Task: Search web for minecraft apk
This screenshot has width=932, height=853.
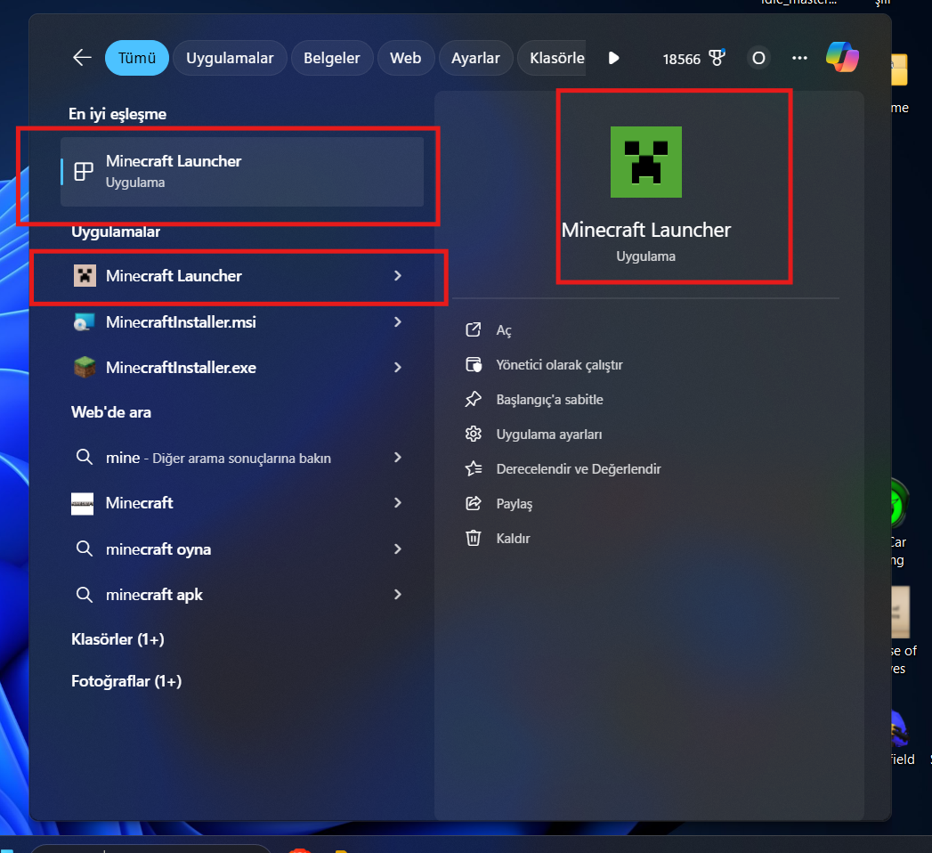Action: [x=238, y=595]
